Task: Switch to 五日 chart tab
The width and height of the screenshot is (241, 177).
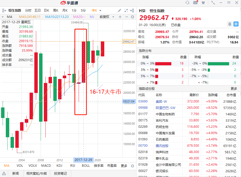Action: [x=37, y=11]
